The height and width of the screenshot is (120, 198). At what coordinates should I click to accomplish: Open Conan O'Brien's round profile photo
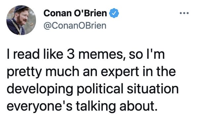21,20
